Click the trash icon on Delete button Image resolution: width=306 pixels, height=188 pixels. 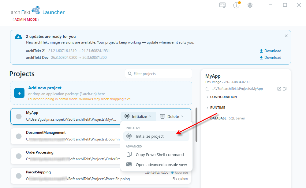coord(162,116)
